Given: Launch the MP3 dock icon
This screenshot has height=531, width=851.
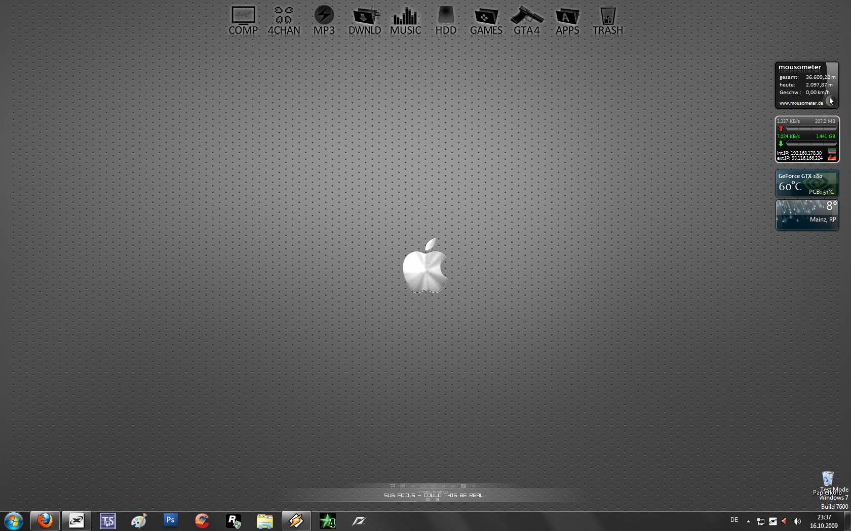Looking at the screenshot, I should (324, 20).
